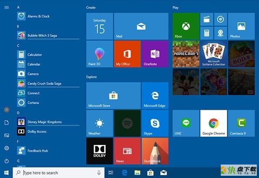Open the user account icon

(7, 110)
